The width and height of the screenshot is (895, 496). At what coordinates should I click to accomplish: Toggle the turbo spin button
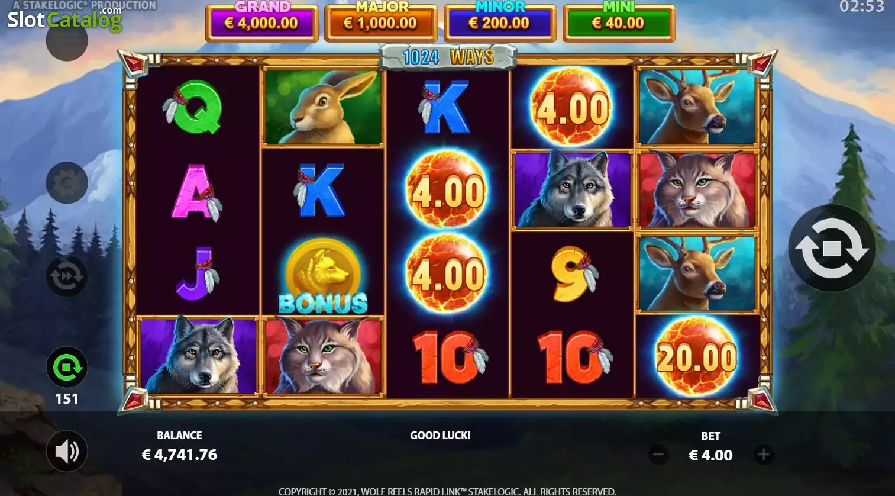[x=67, y=276]
